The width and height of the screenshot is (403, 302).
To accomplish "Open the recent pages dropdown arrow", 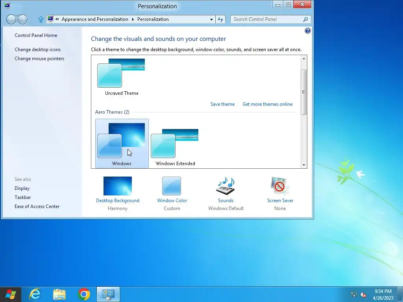I will (x=30, y=20).
